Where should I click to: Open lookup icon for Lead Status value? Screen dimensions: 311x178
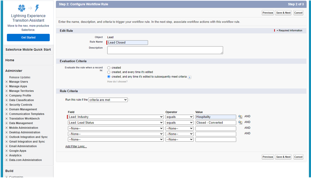[x=240, y=123]
